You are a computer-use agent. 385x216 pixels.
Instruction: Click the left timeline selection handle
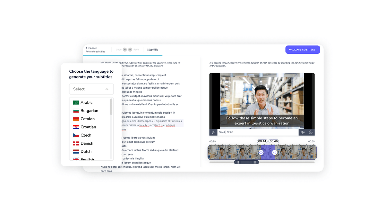[x=261, y=153]
